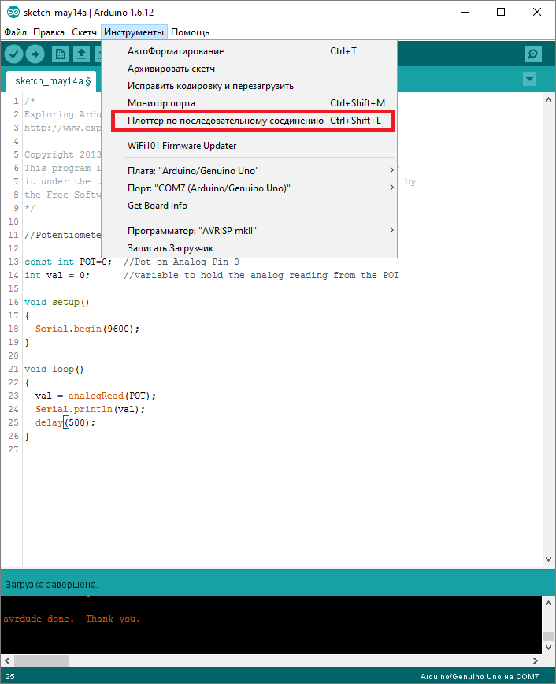Click the Serial.println(val); line
Screen dimensions: 556x684
[90, 409]
